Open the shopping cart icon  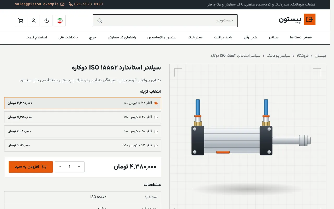click(21, 21)
